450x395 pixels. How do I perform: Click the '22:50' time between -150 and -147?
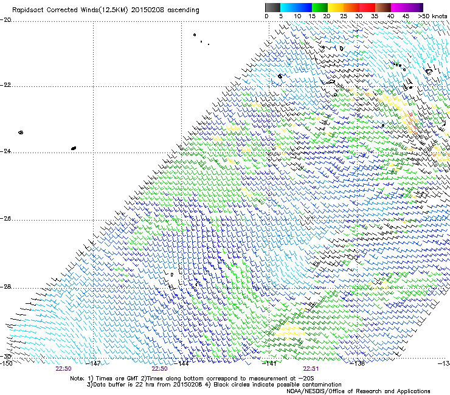(64, 369)
